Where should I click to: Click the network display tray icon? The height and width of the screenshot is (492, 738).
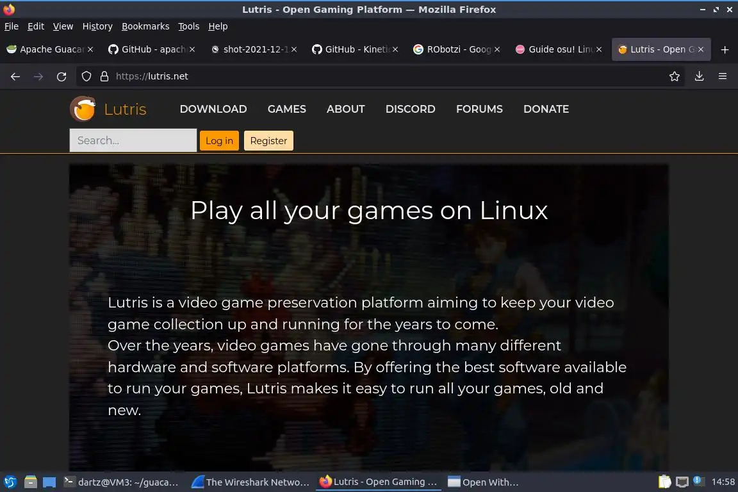[682, 482]
